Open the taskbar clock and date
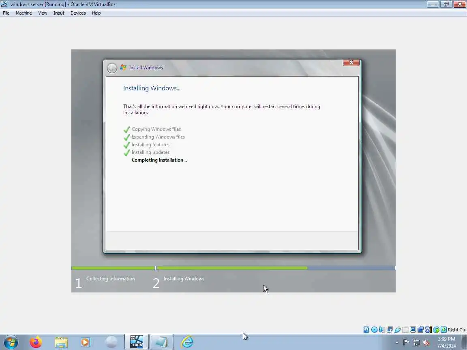 coord(446,342)
